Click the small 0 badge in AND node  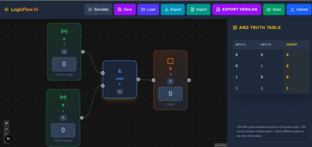point(120,92)
